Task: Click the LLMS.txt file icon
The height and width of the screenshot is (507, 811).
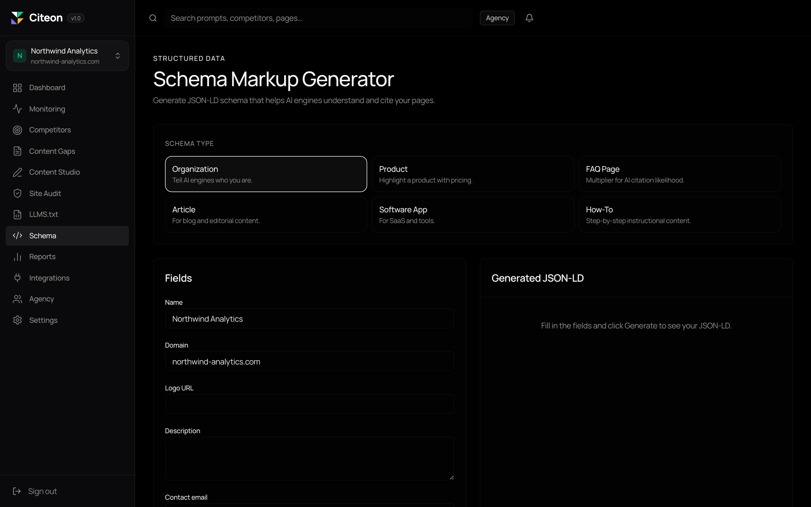Action: tap(17, 215)
